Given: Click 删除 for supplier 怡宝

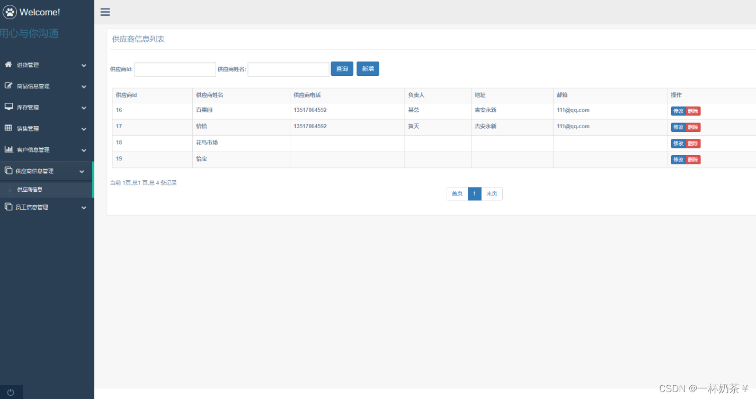Looking at the screenshot, I should [x=693, y=159].
